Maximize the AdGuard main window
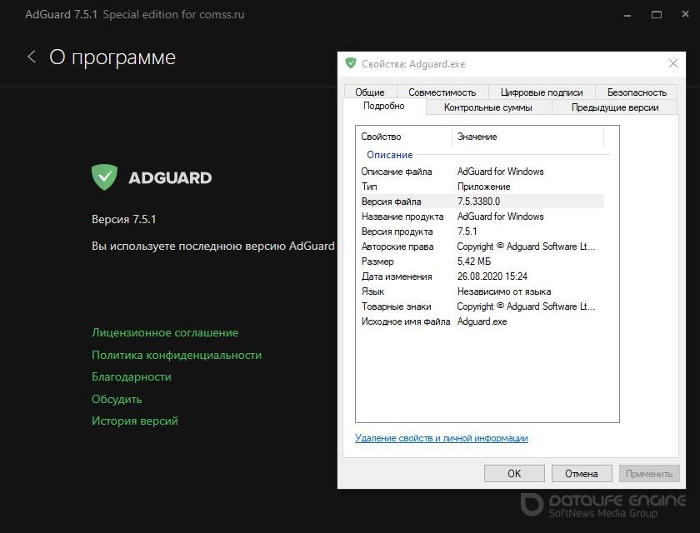This screenshot has height=533, width=700. tap(657, 14)
